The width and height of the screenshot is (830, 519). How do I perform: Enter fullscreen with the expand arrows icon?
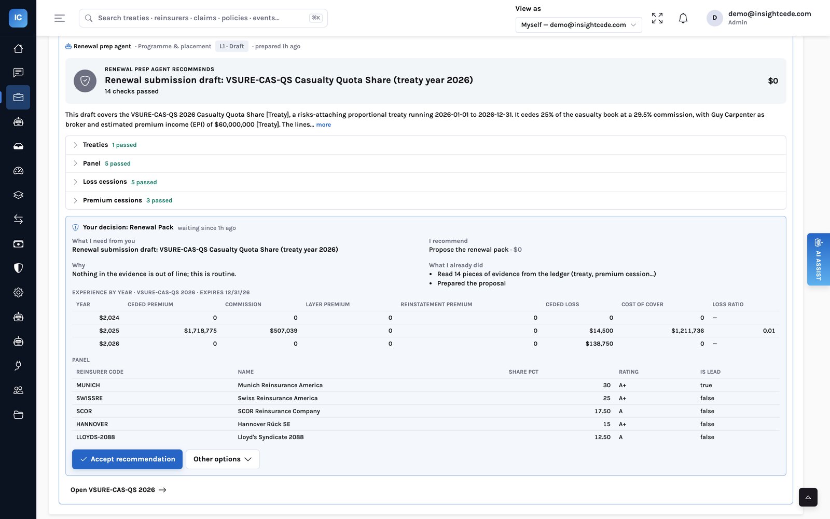coord(657,18)
